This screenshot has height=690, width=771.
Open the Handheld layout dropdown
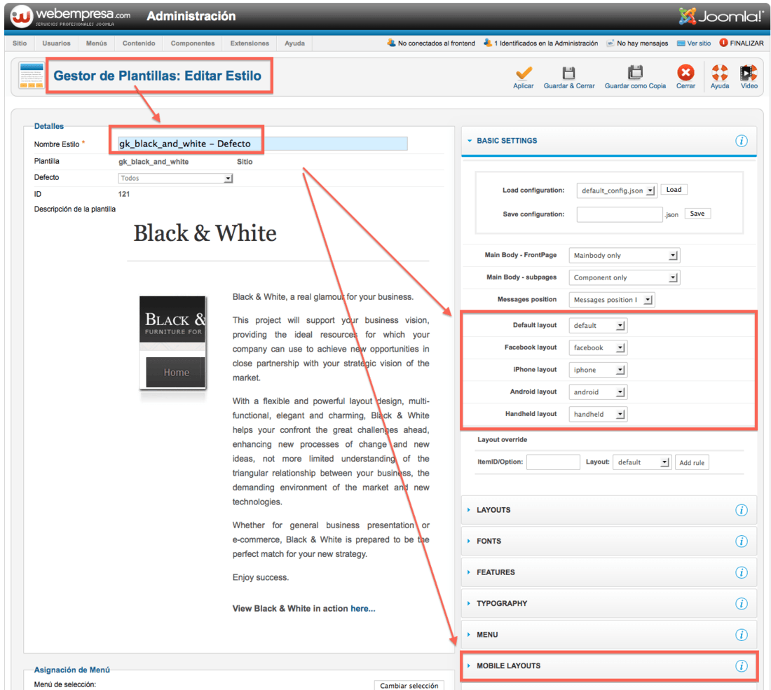(597, 414)
